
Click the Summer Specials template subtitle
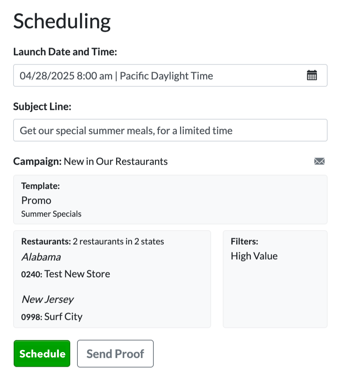tap(51, 214)
